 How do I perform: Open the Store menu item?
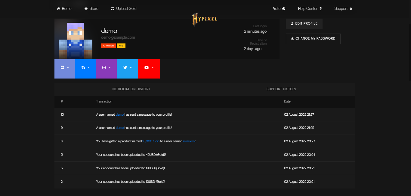tap(91, 9)
